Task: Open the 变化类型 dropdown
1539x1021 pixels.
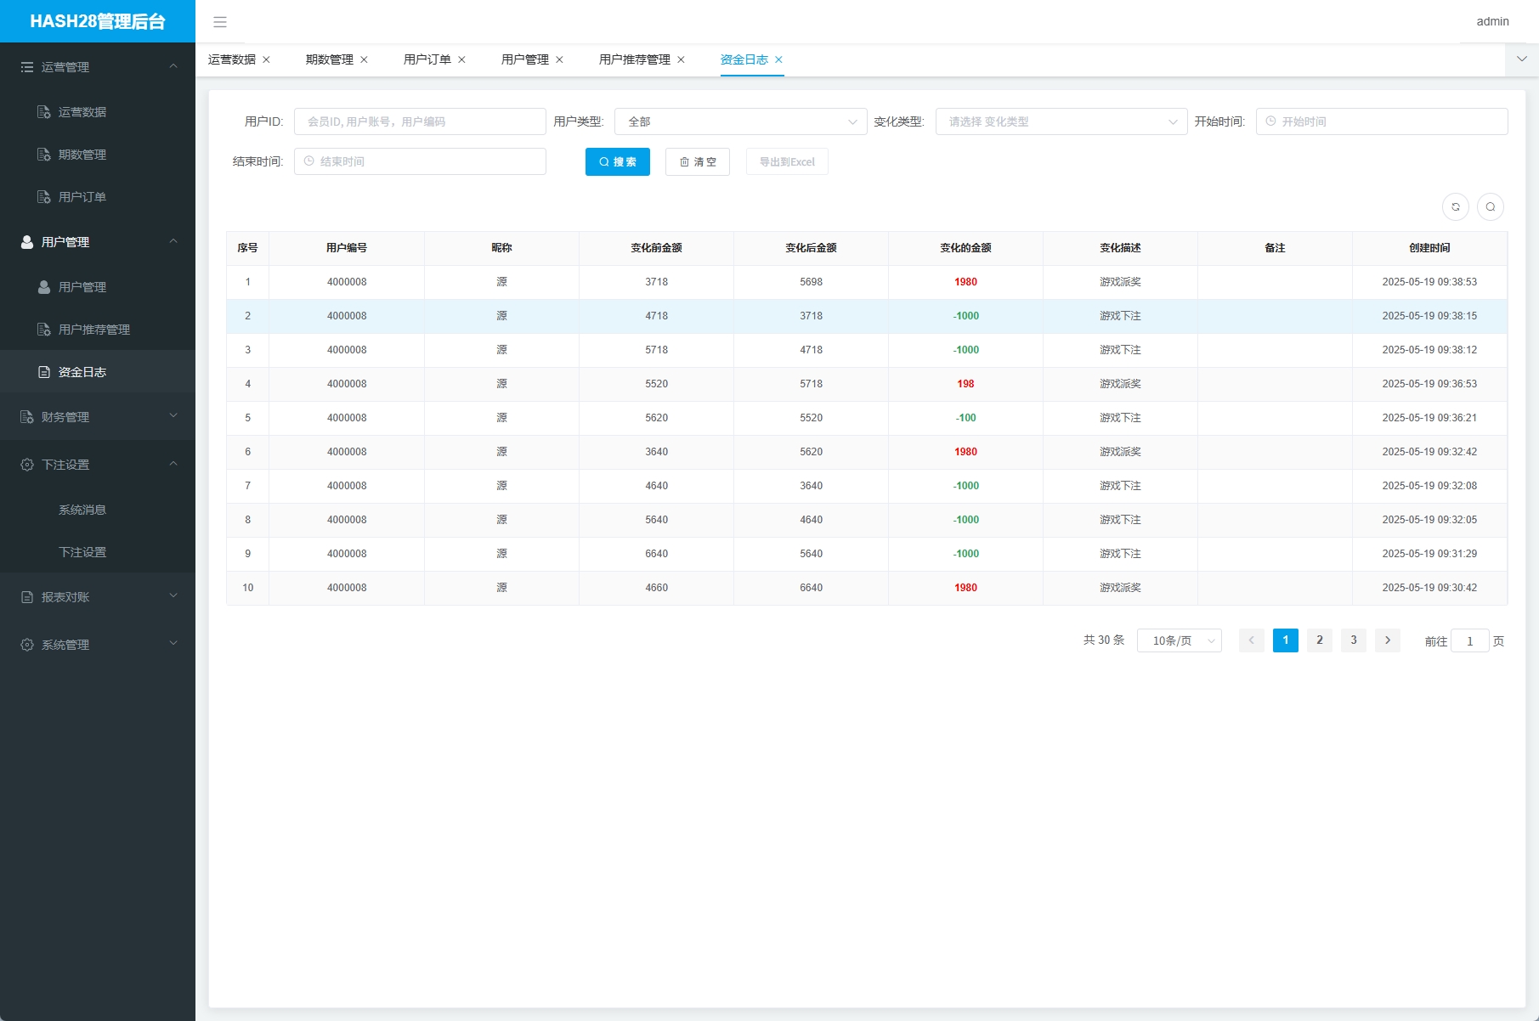Action: (1061, 121)
